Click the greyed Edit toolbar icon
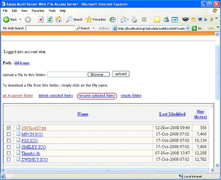The image size is (221, 180). (x=144, y=20)
